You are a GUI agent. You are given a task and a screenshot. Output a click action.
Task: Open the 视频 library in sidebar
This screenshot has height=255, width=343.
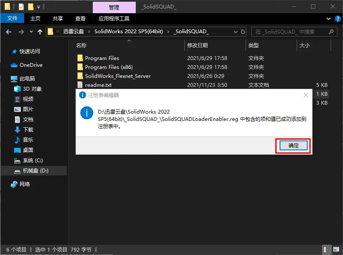(28, 99)
